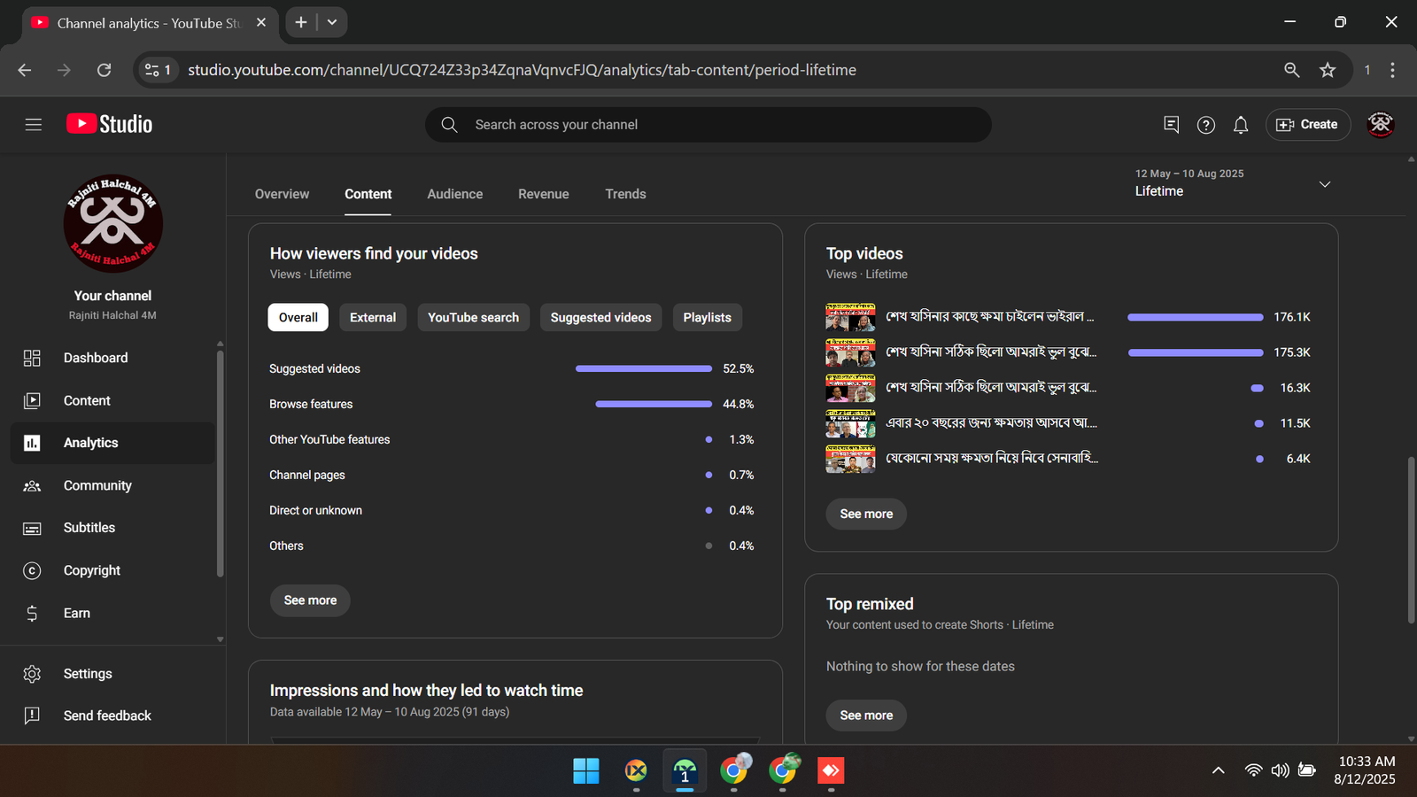This screenshot has width=1417, height=797.
Task: Select the Overall traffic filter chip
Action: pos(298,318)
